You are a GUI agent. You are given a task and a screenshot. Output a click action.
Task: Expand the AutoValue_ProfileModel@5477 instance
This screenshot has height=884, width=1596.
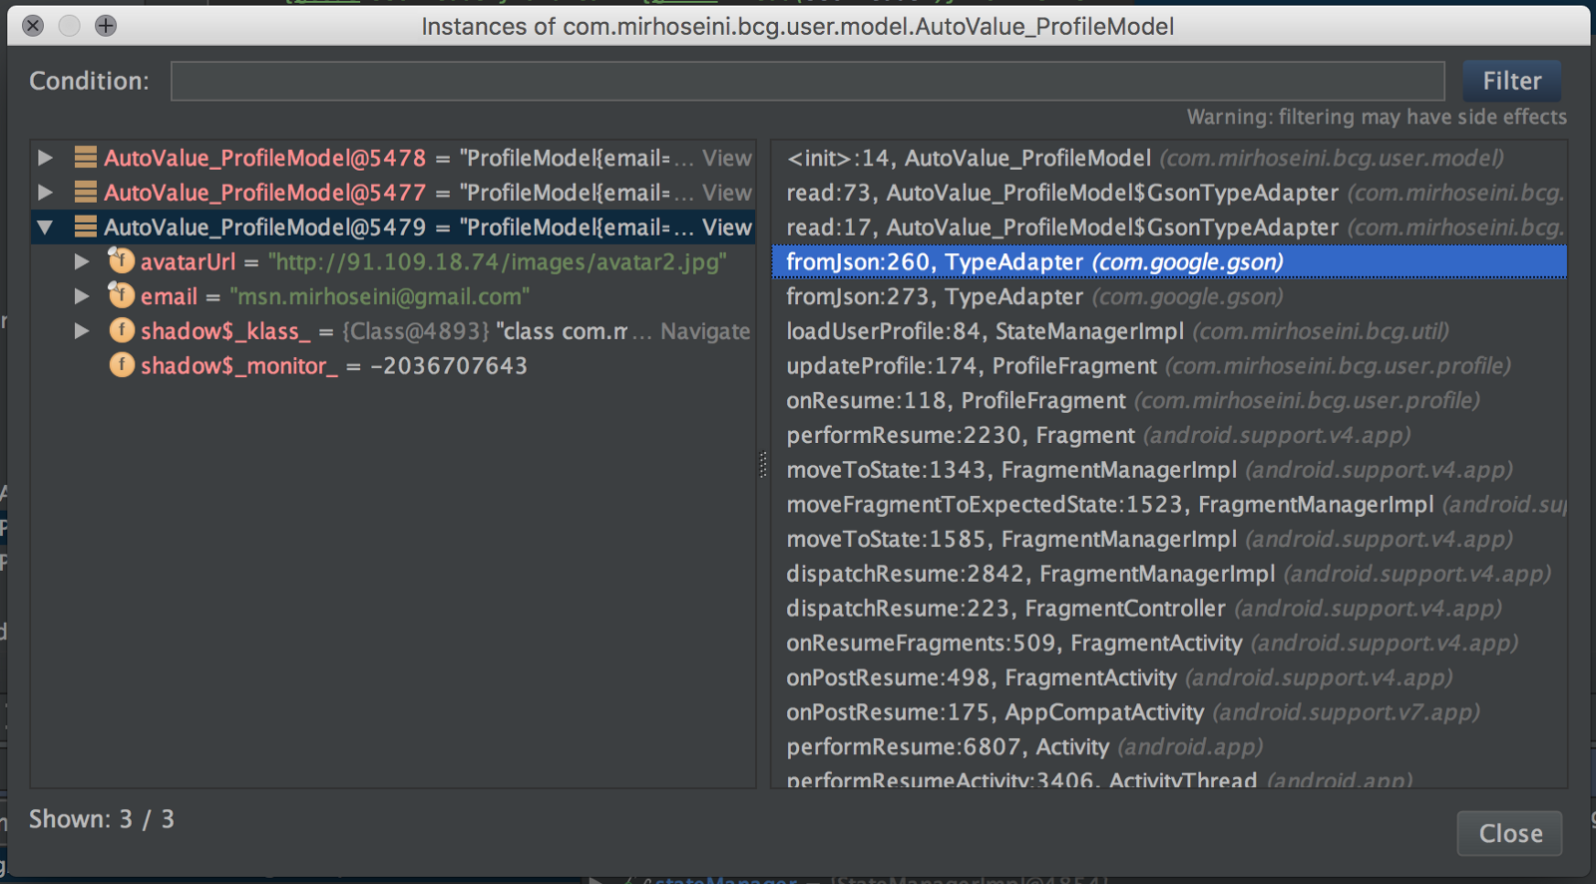[x=45, y=193]
